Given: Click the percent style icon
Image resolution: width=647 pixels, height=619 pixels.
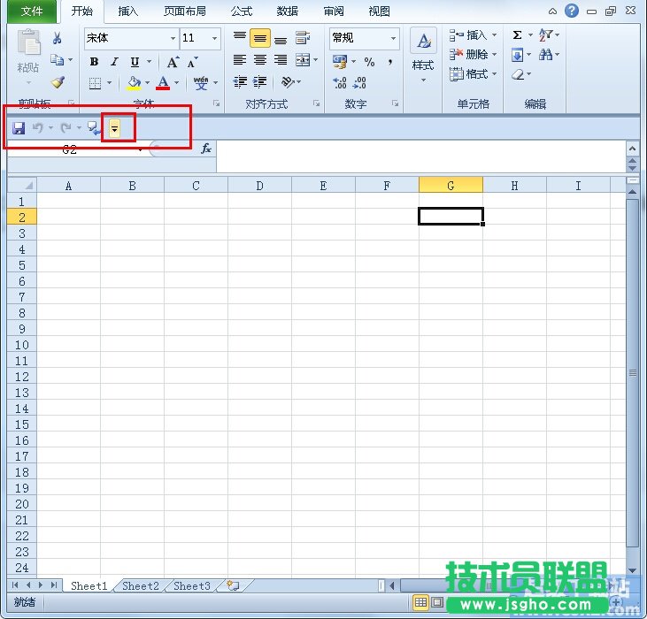Looking at the screenshot, I should click(x=369, y=62).
